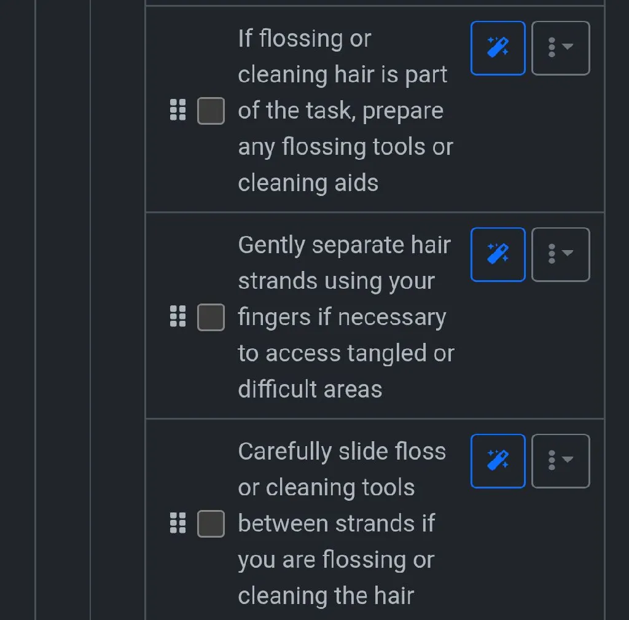The width and height of the screenshot is (629, 620).
Task: Click the magic wand button for 'If flossing or cleaning hair' task
Action: pos(498,48)
